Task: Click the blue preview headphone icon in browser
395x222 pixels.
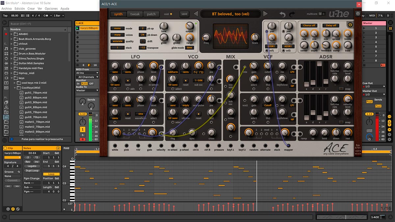Action: pos(12,139)
